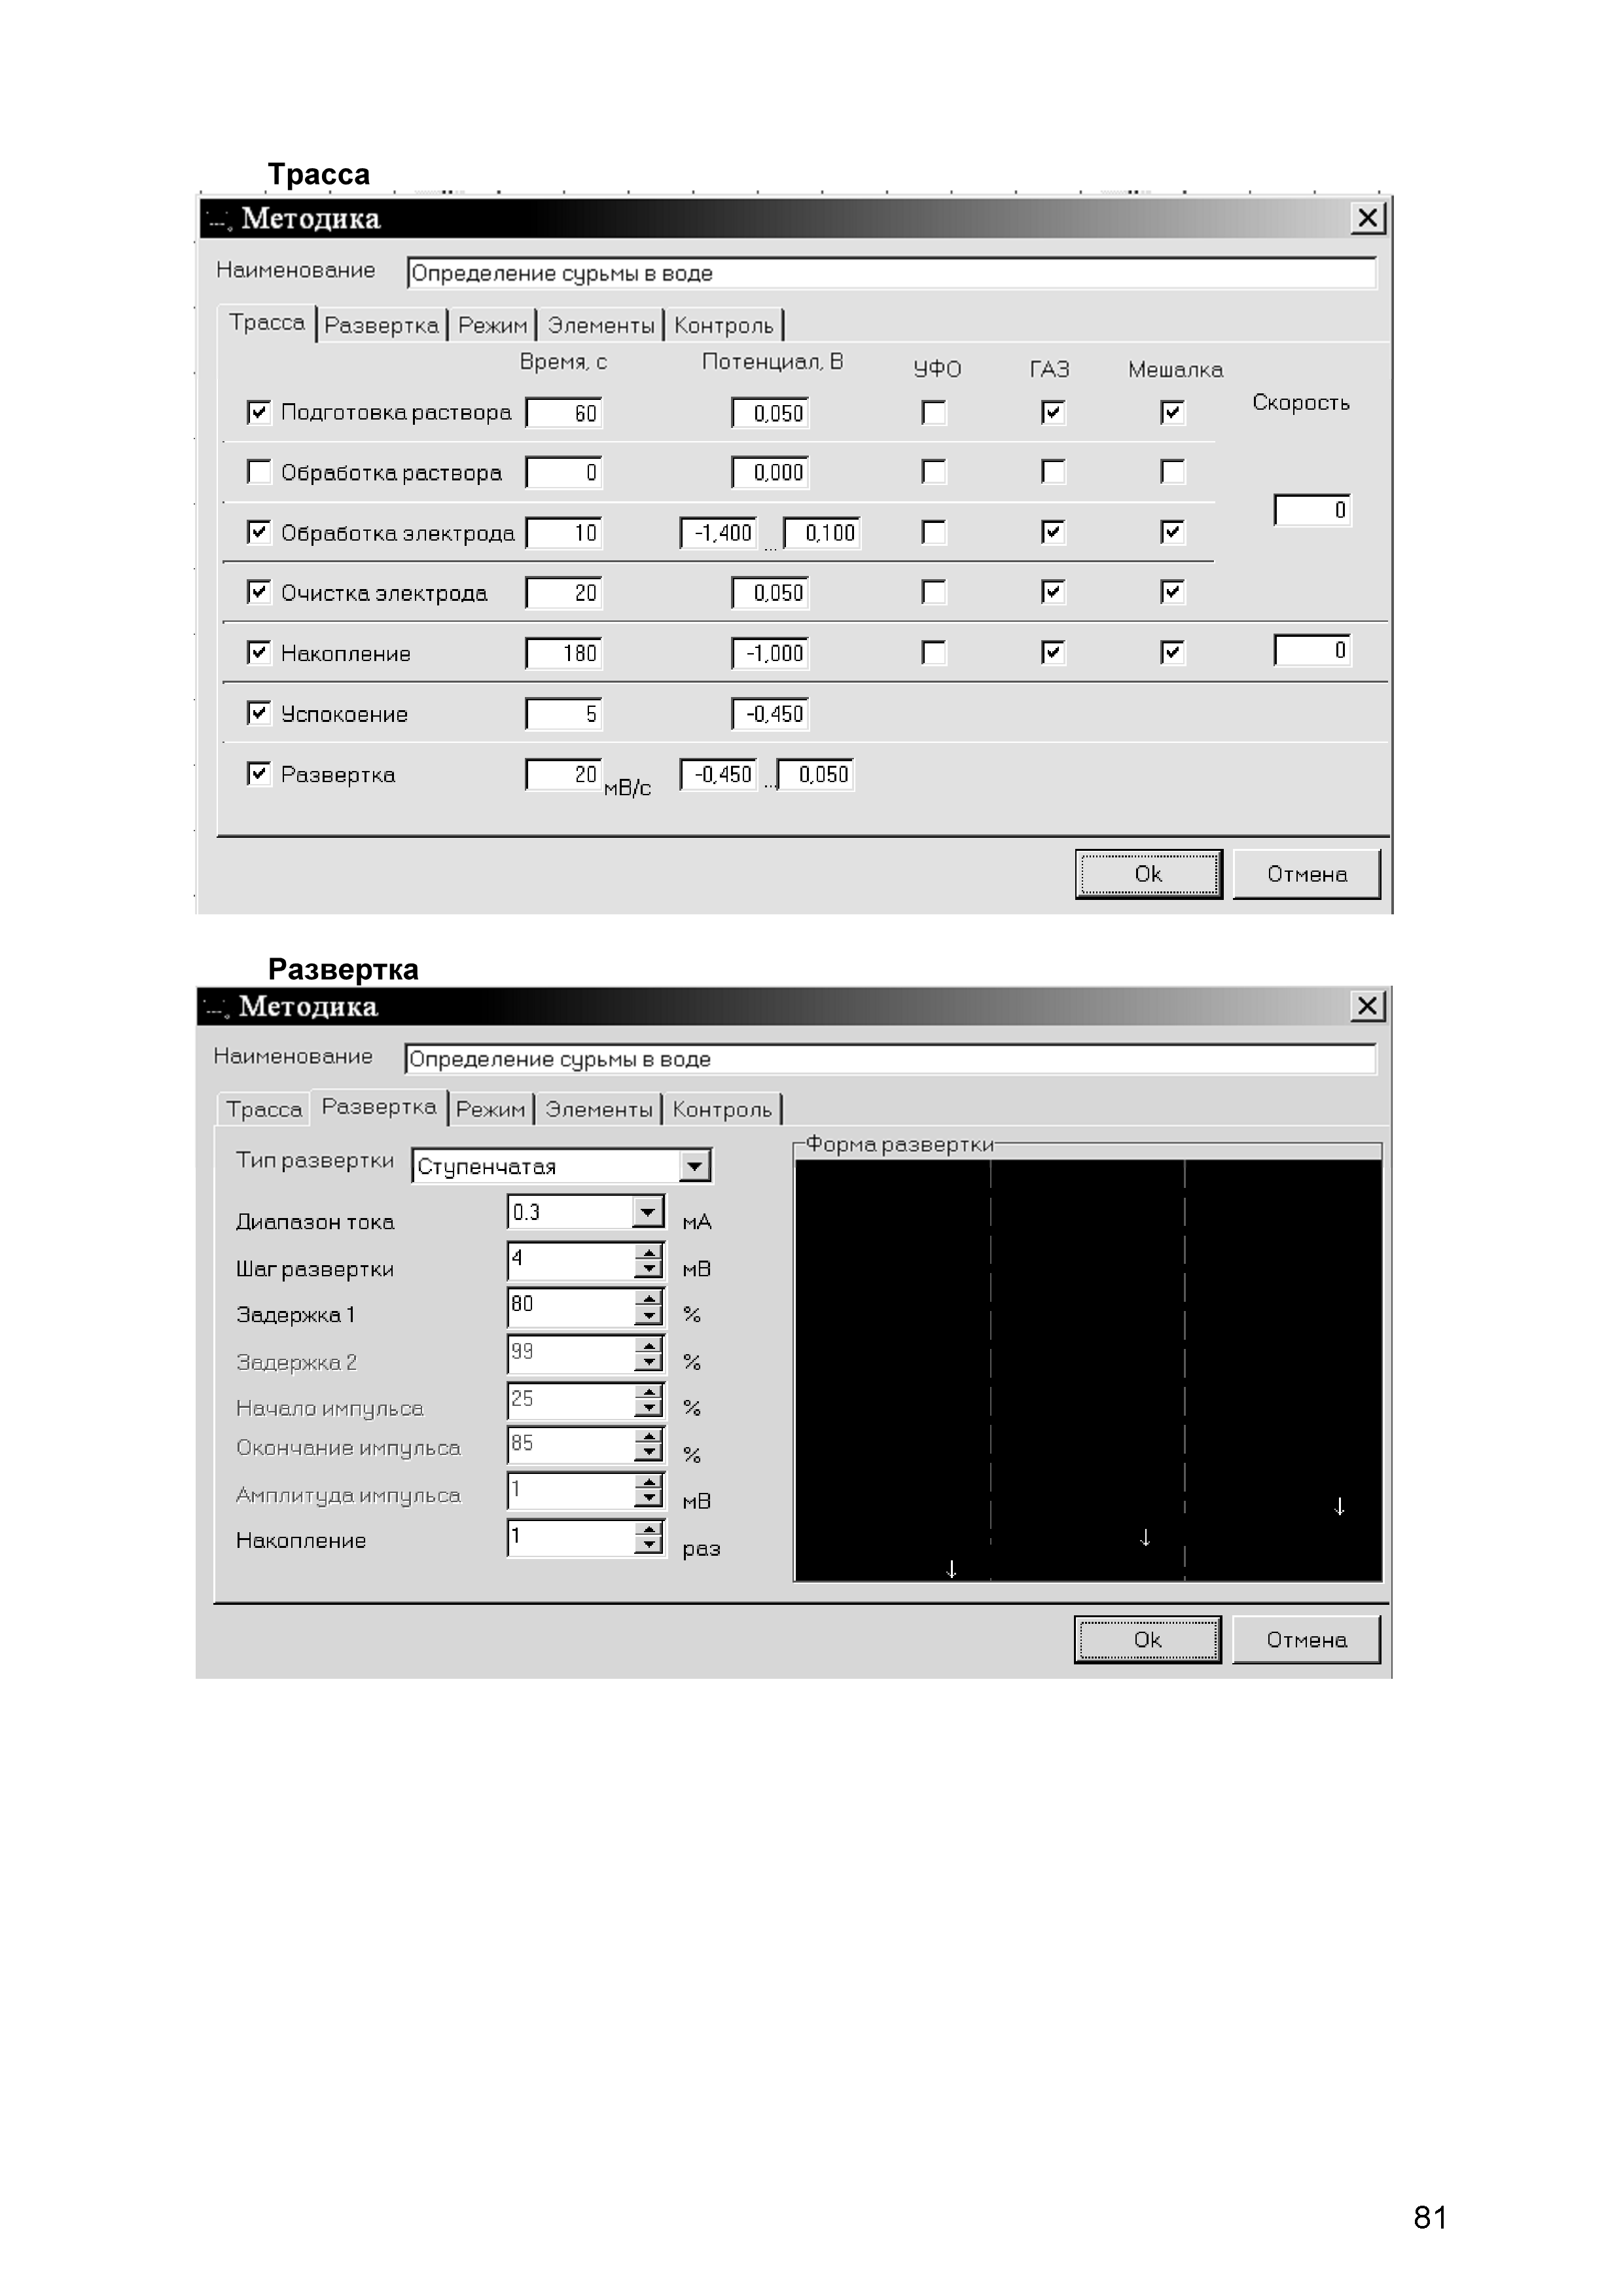The width and height of the screenshot is (1623, 2296).
Task: Close the lower Методика dialog
Action: [x=1367, y=1006]
